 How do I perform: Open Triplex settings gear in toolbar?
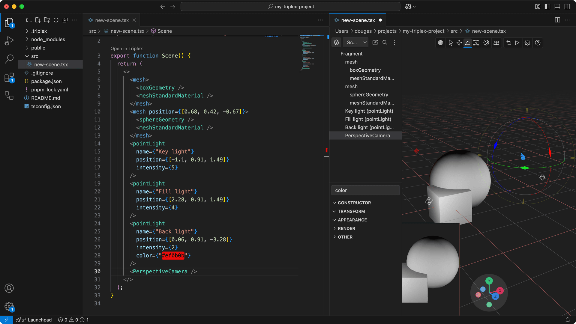point(527,43)
